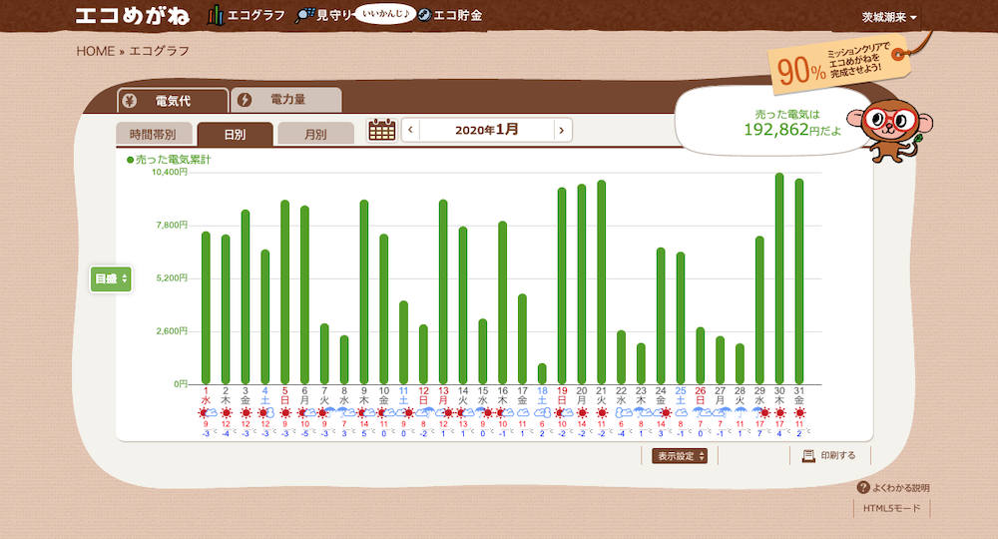Screen dimensions: 998x539
Task: Open the 表示設定 dropdown
Action: point(680,455)
